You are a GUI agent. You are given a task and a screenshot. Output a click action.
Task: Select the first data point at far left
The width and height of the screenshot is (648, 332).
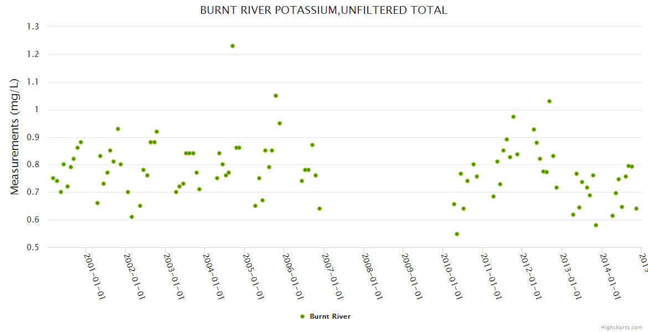tap(53, 178)
